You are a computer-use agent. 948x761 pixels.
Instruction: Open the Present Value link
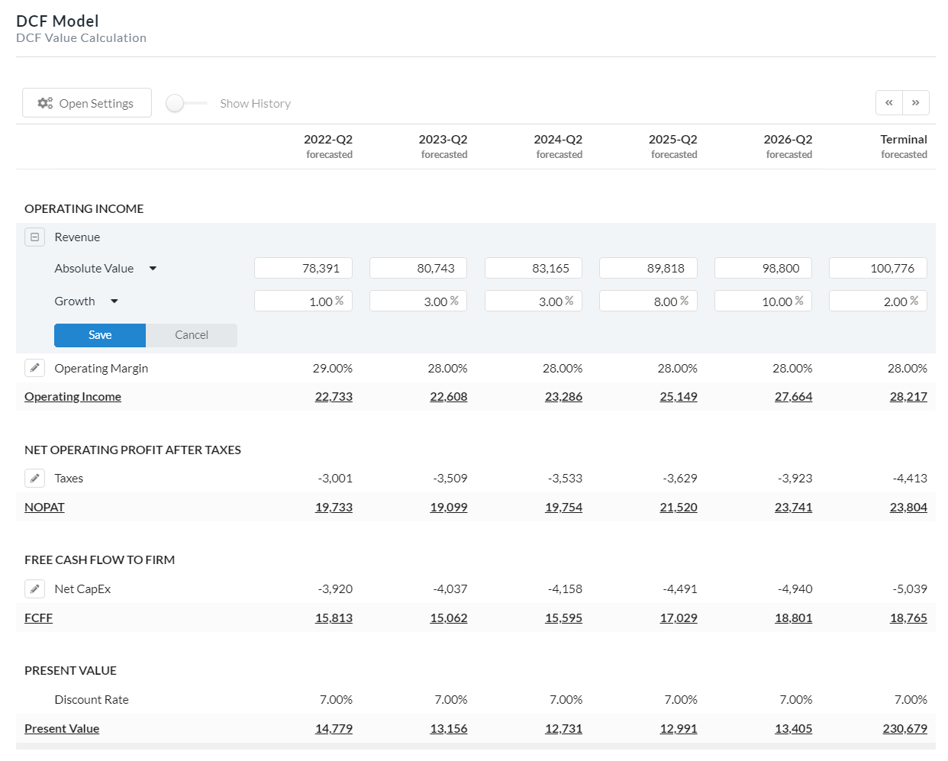pyautogui.click(x=62, y=728)
